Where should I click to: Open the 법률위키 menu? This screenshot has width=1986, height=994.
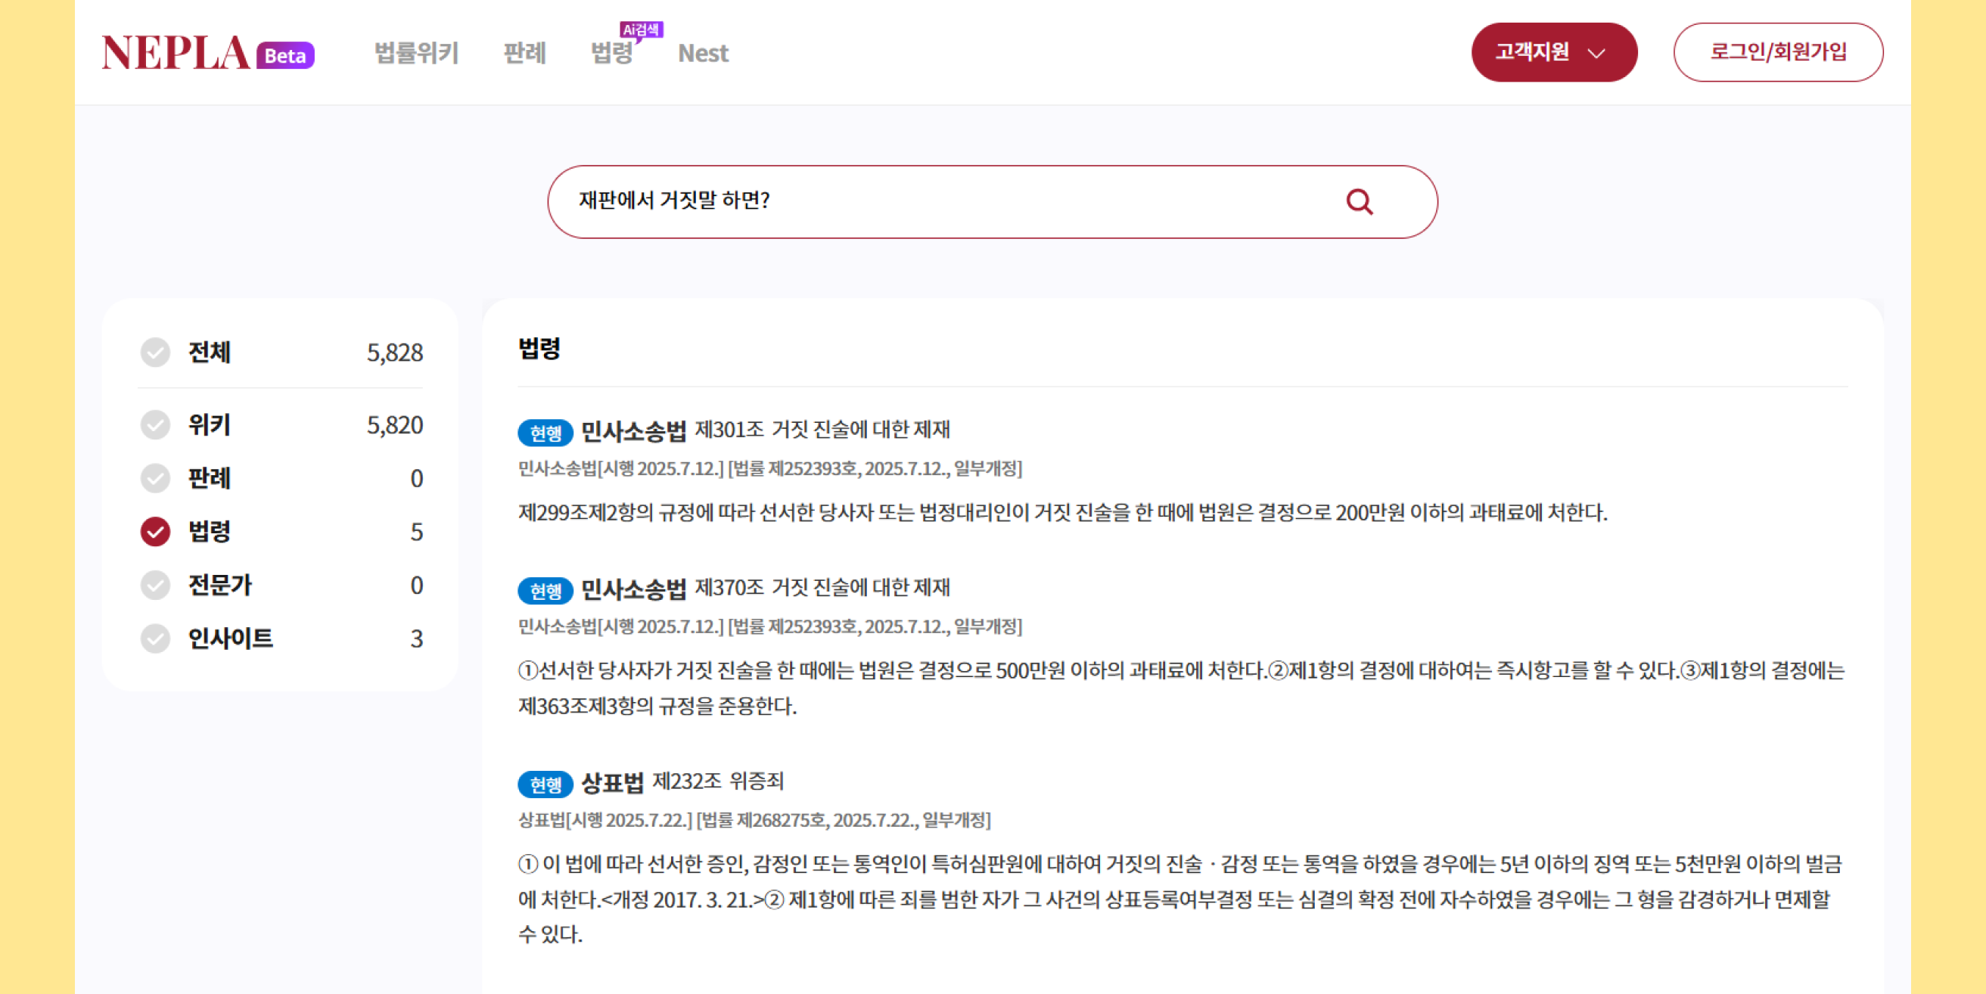pos(416,53)
